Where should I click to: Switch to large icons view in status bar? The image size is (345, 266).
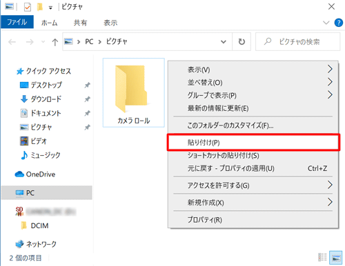tap(335, 257)
